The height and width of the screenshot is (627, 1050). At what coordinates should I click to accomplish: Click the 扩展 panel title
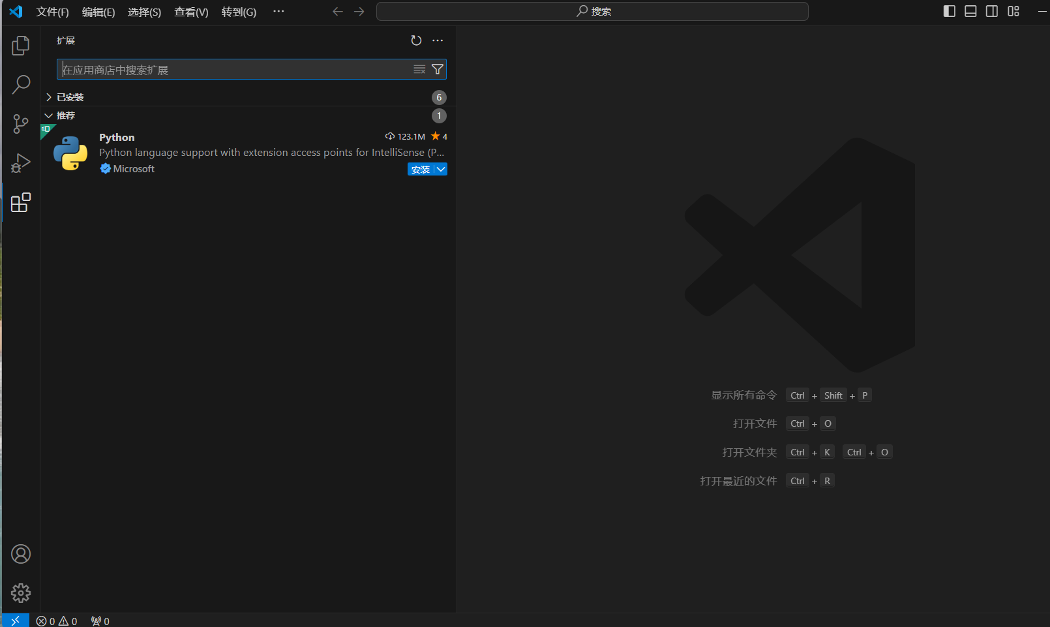[66, 40]
